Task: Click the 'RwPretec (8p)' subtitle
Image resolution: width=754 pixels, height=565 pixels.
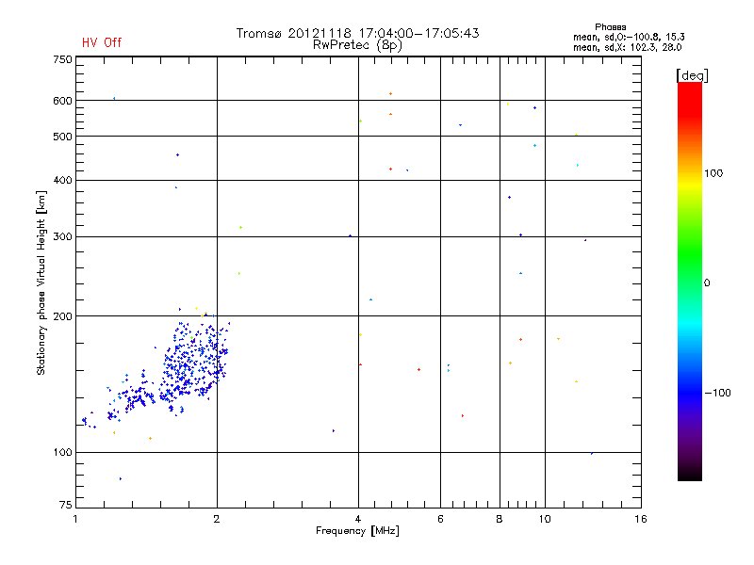Action: click(357, 45)
